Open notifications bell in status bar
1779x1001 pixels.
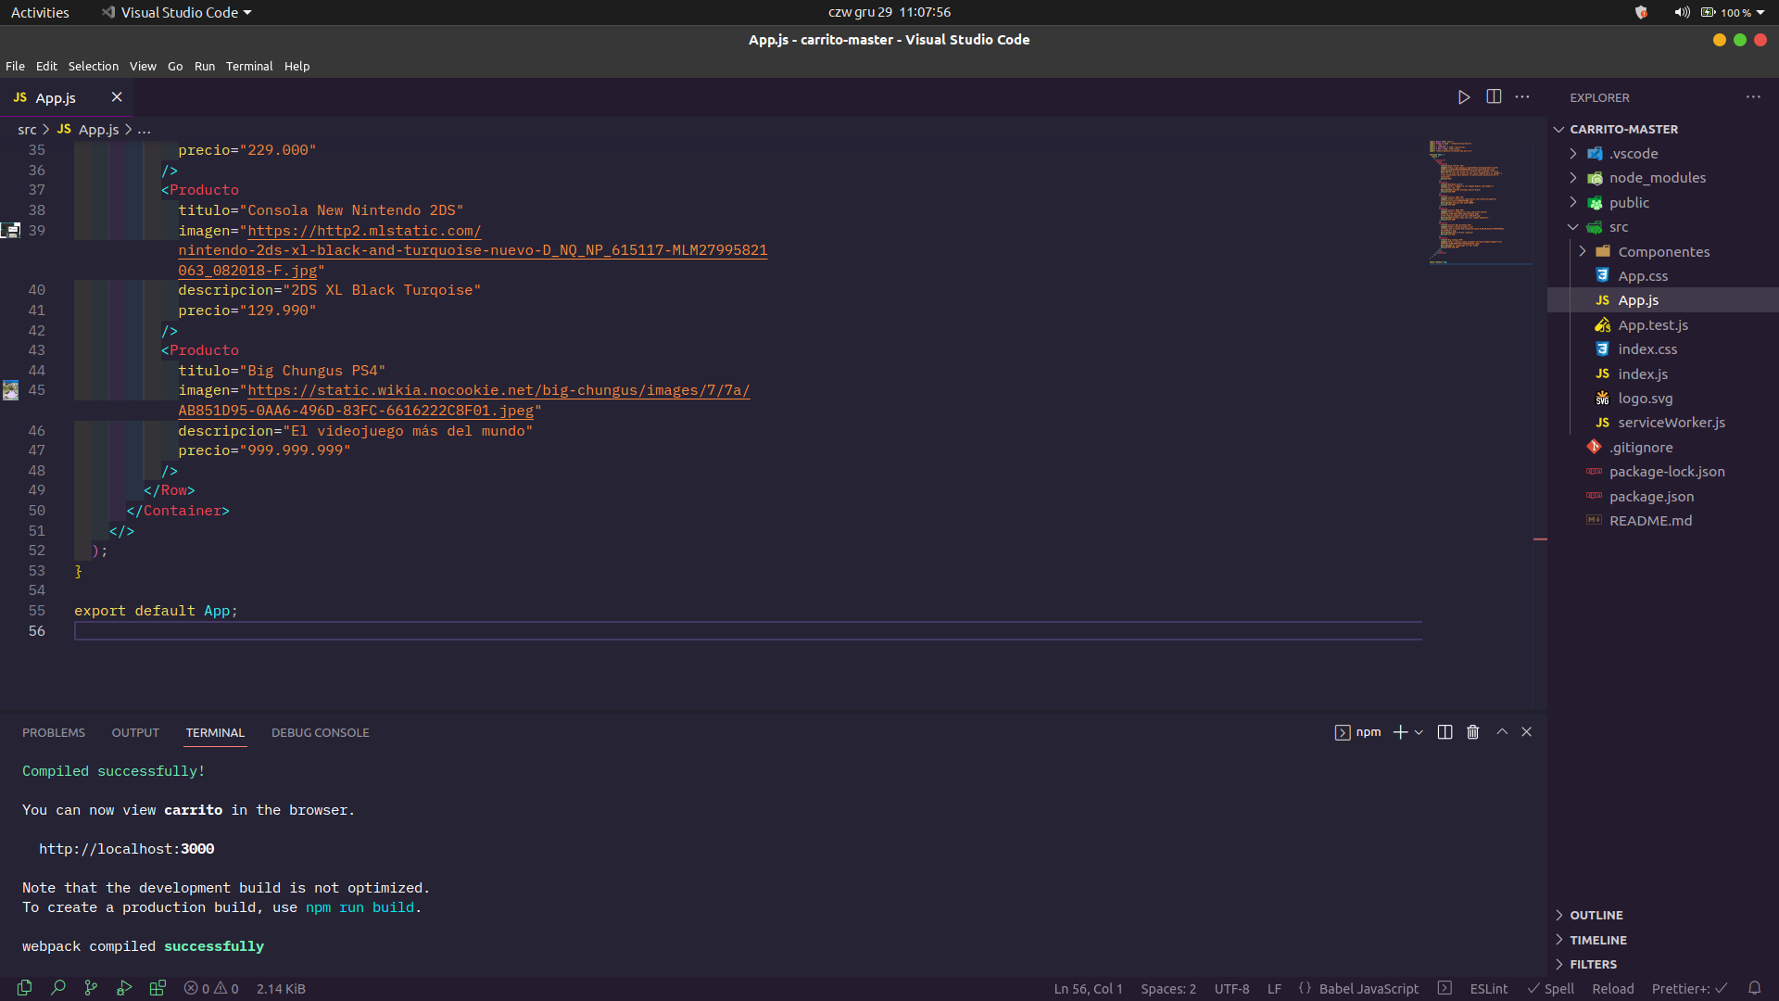pos(1754,988)
